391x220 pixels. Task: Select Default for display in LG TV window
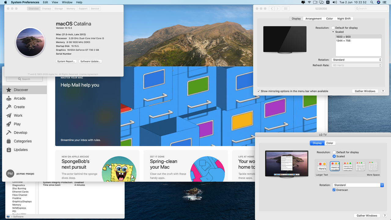click(x=334, y=152)
